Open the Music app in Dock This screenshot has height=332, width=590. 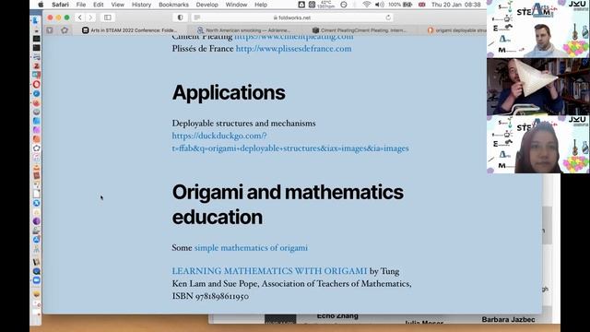point(36,158)
